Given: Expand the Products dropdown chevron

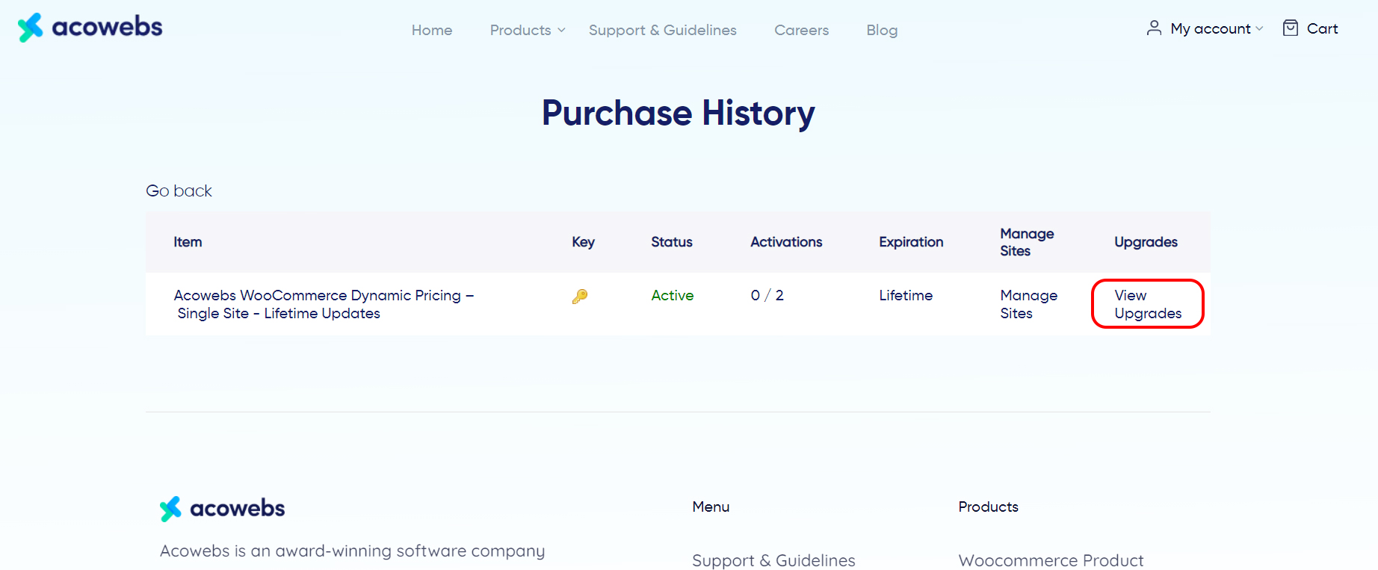Looking at the screenshot, I should (x=561, y=30).
